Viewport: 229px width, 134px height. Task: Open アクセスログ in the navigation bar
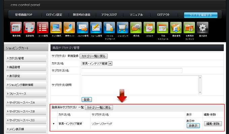point(109,15)
